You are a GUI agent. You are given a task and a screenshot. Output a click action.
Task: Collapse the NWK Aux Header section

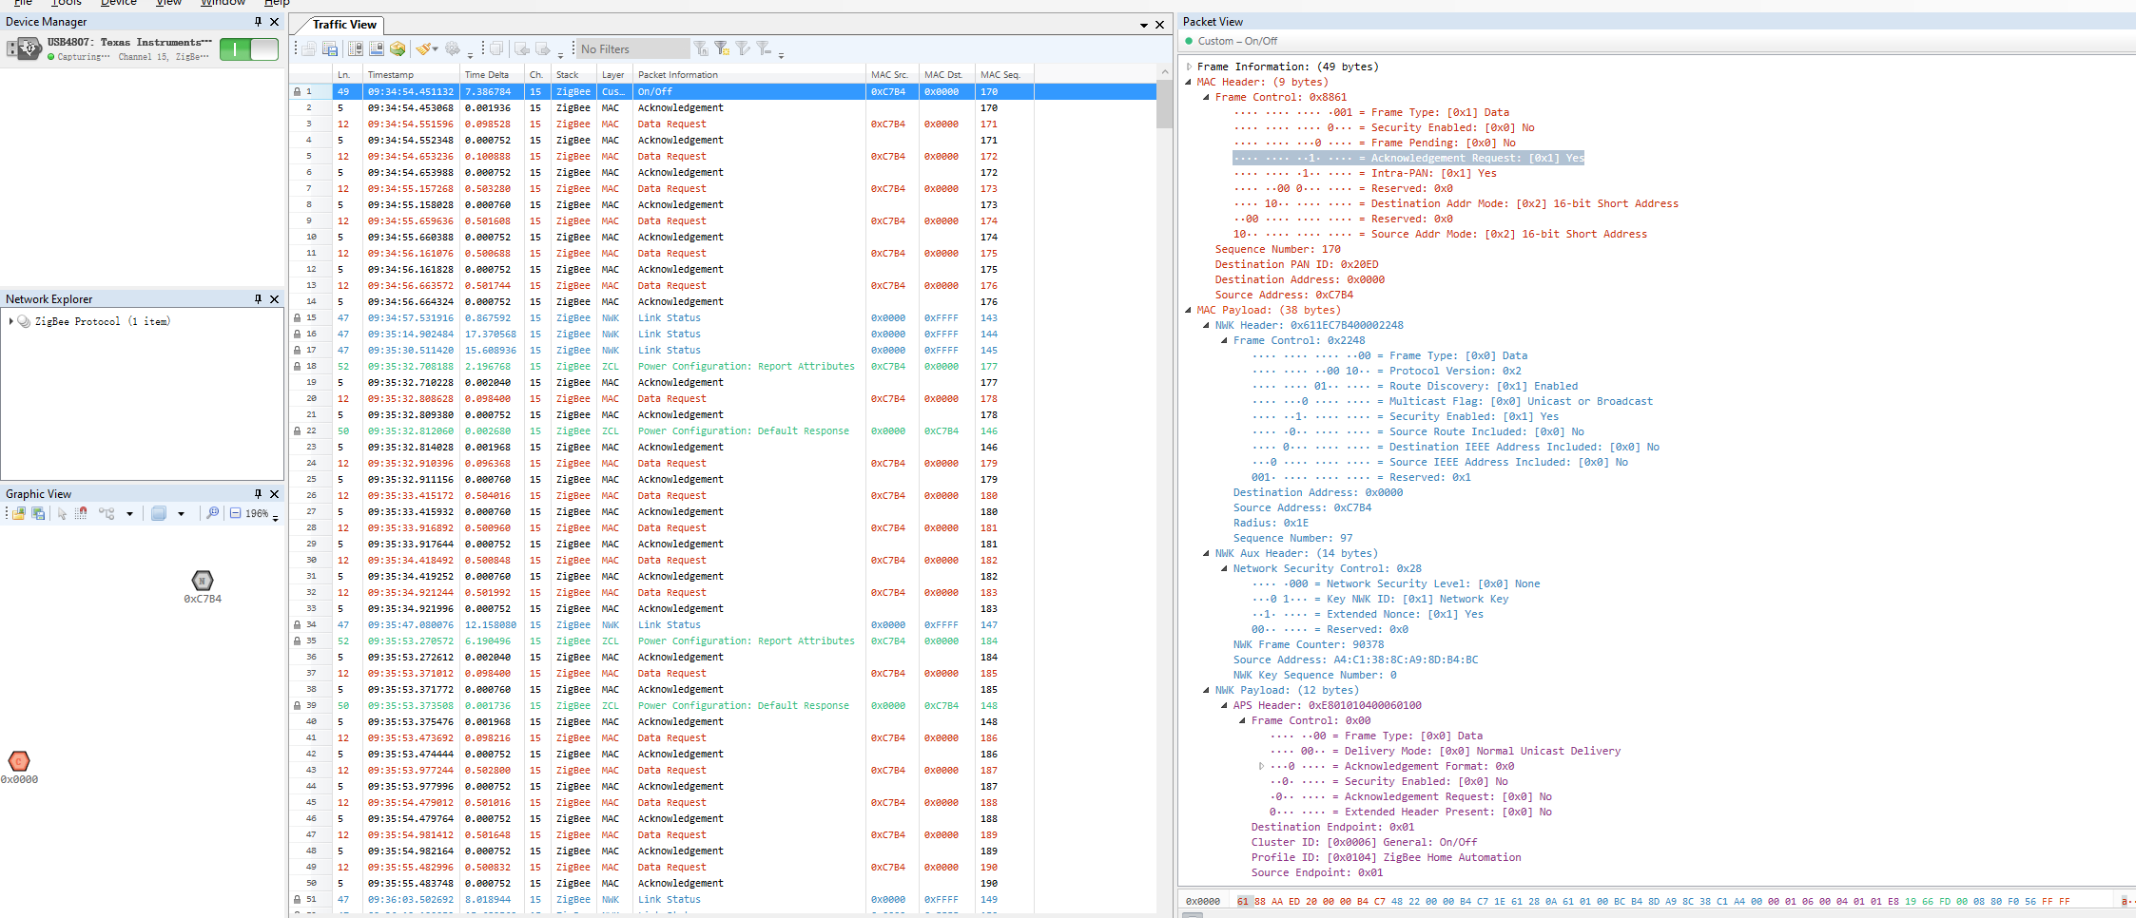coord(1207,553)
